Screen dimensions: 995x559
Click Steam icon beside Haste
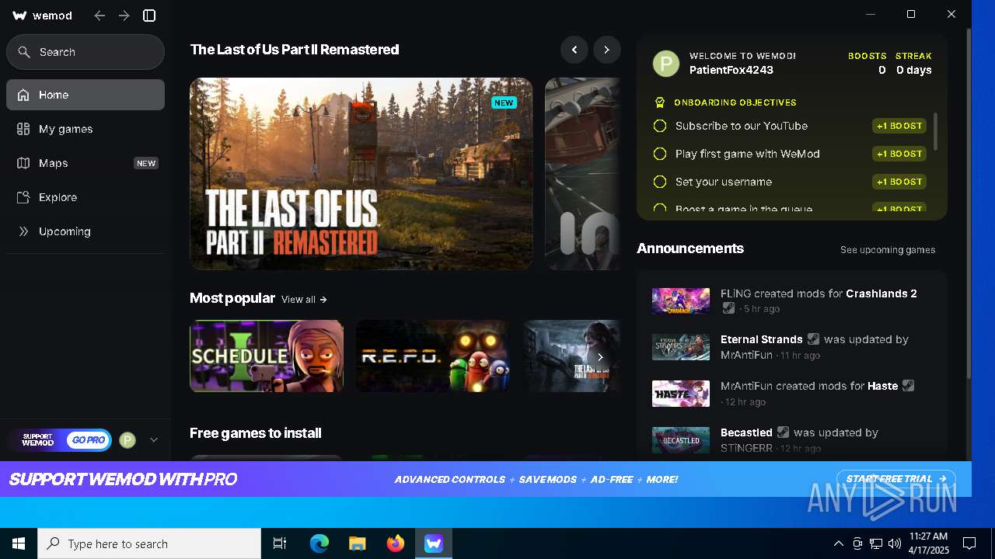908,386
